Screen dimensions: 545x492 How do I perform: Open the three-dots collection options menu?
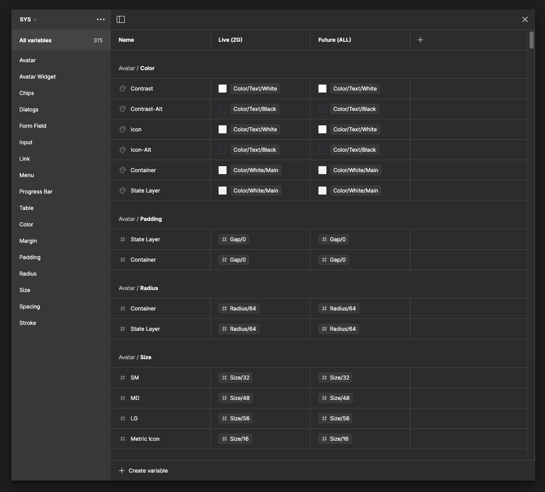pos(101,19)
